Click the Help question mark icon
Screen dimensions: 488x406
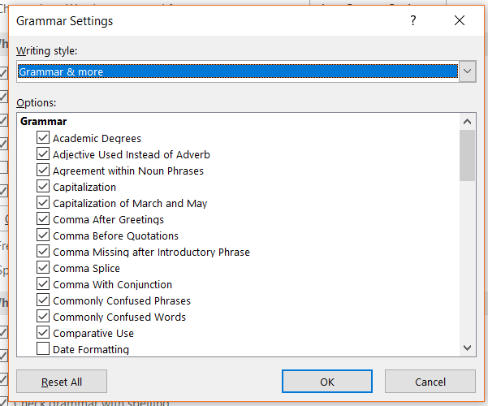point(412,21)
